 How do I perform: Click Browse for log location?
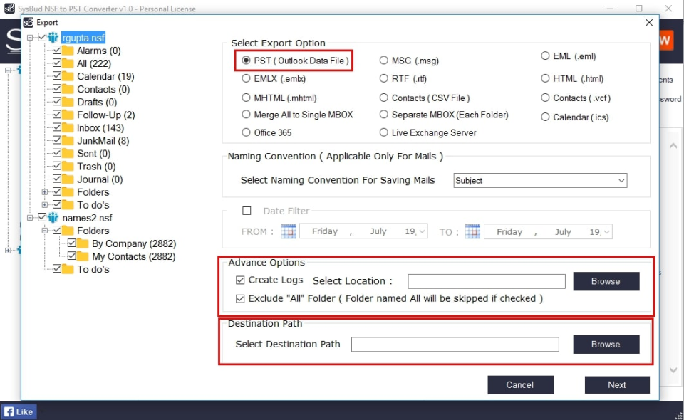tap(606, 281)
